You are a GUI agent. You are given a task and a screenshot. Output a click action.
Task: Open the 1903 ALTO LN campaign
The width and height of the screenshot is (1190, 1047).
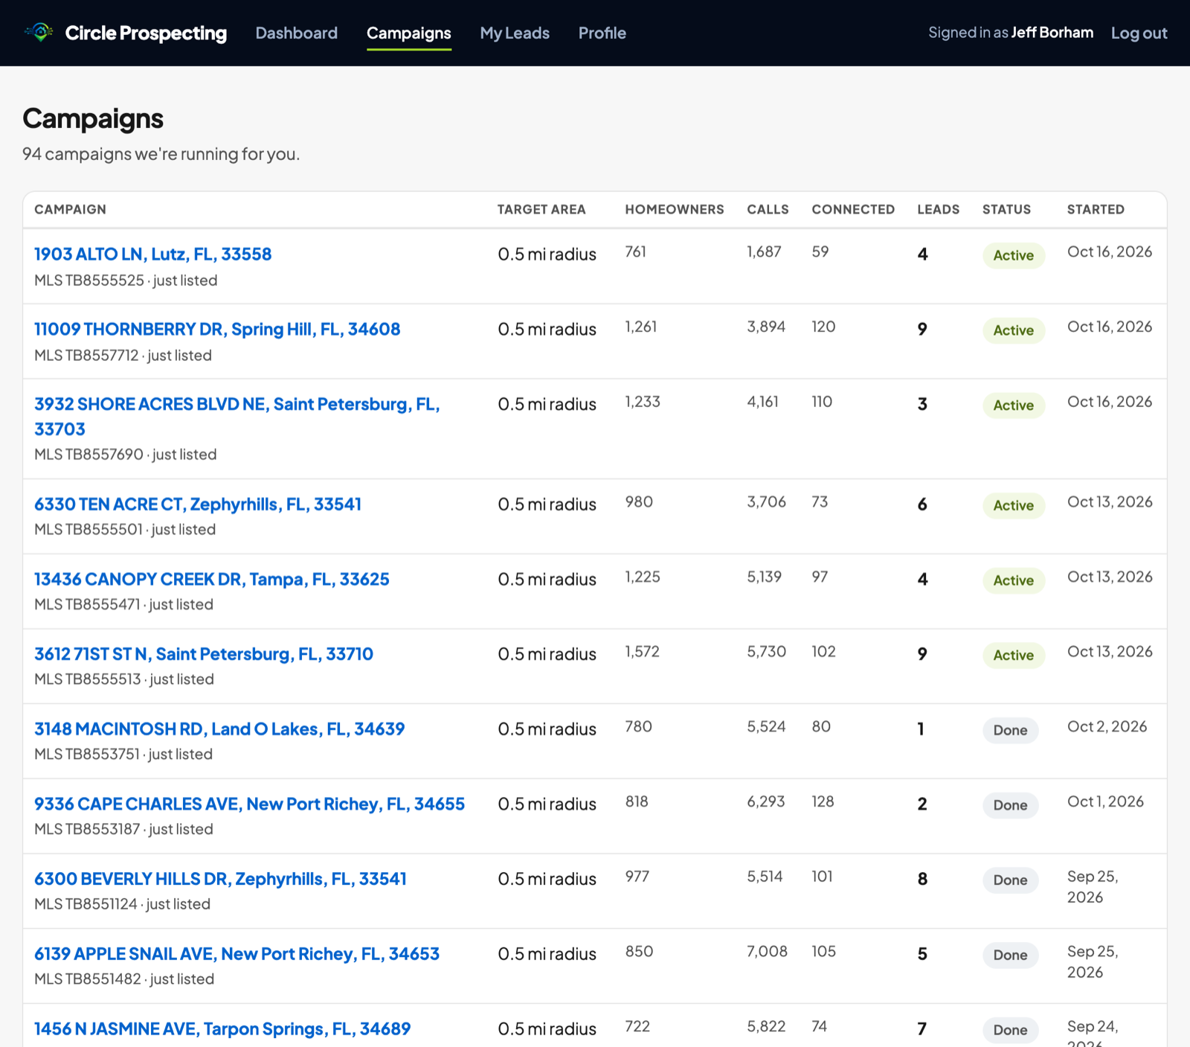click(x=152, y=254)
